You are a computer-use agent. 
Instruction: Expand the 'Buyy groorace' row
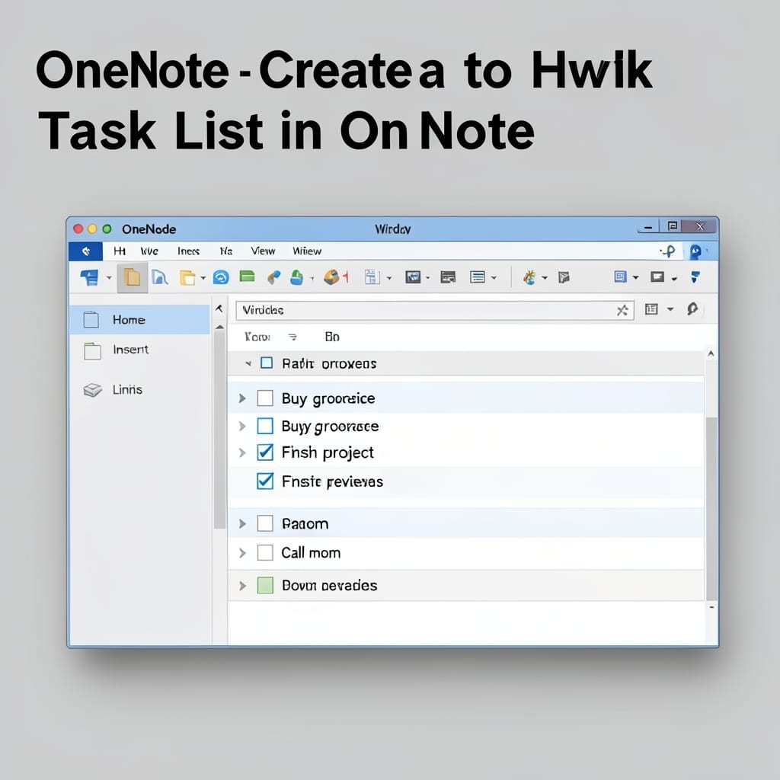click(242, 427)
